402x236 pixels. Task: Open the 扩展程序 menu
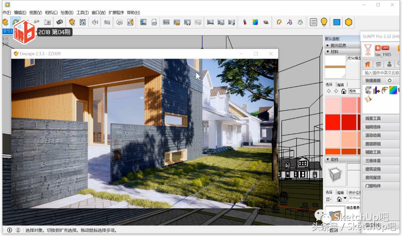click(116, 13)
